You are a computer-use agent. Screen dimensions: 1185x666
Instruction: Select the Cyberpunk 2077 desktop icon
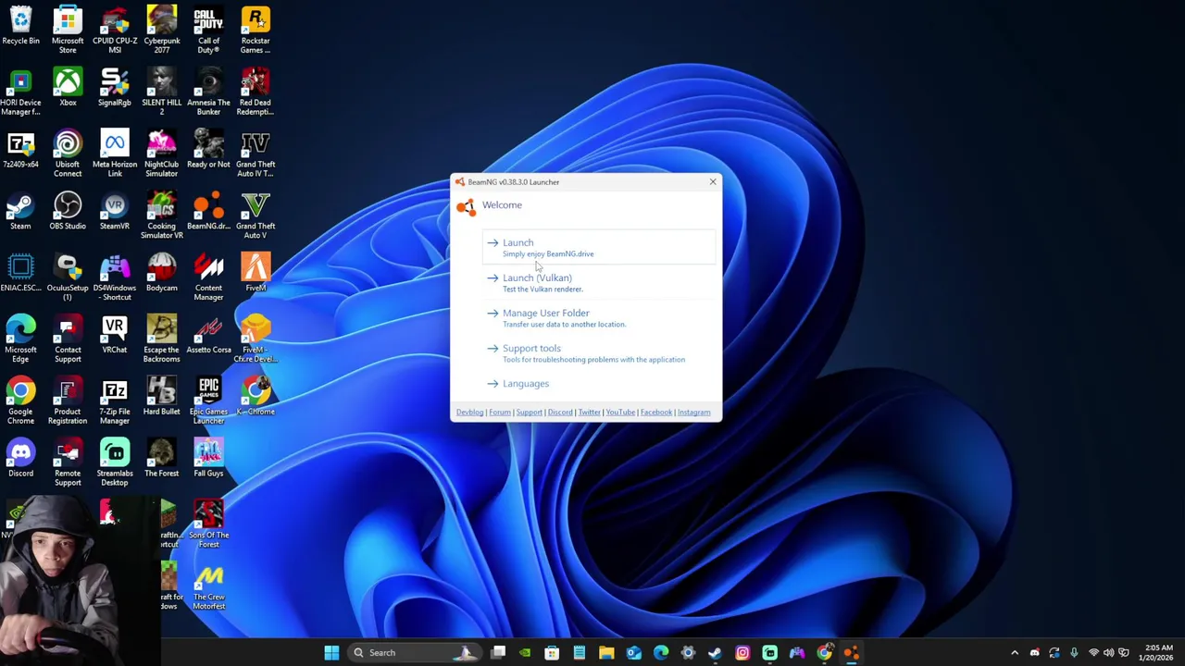point(162,31)
